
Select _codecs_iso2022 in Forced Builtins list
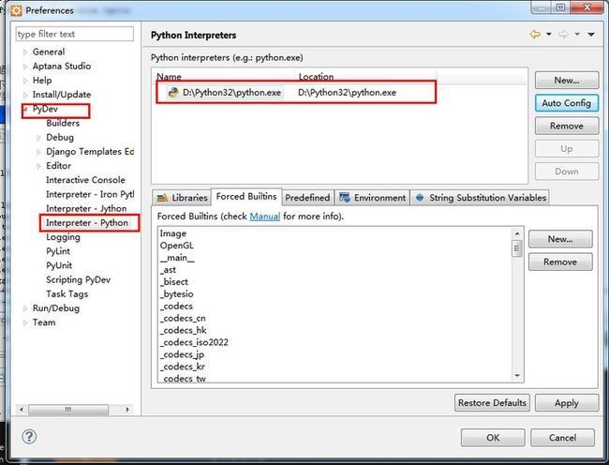[194, 342]
